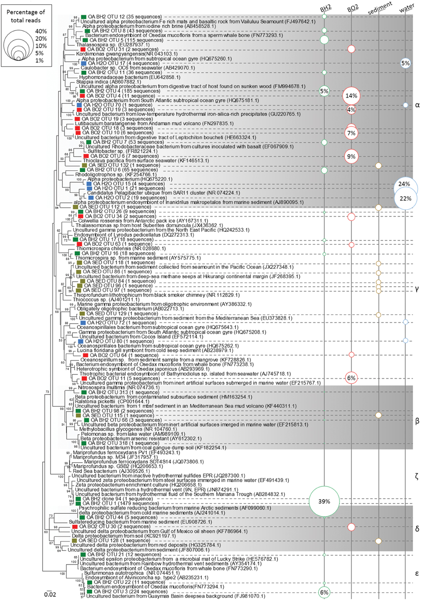The image size is (421, 600).
Task: Click the red square beside OA BO2 OTU 31
Action: pos(82,49)
